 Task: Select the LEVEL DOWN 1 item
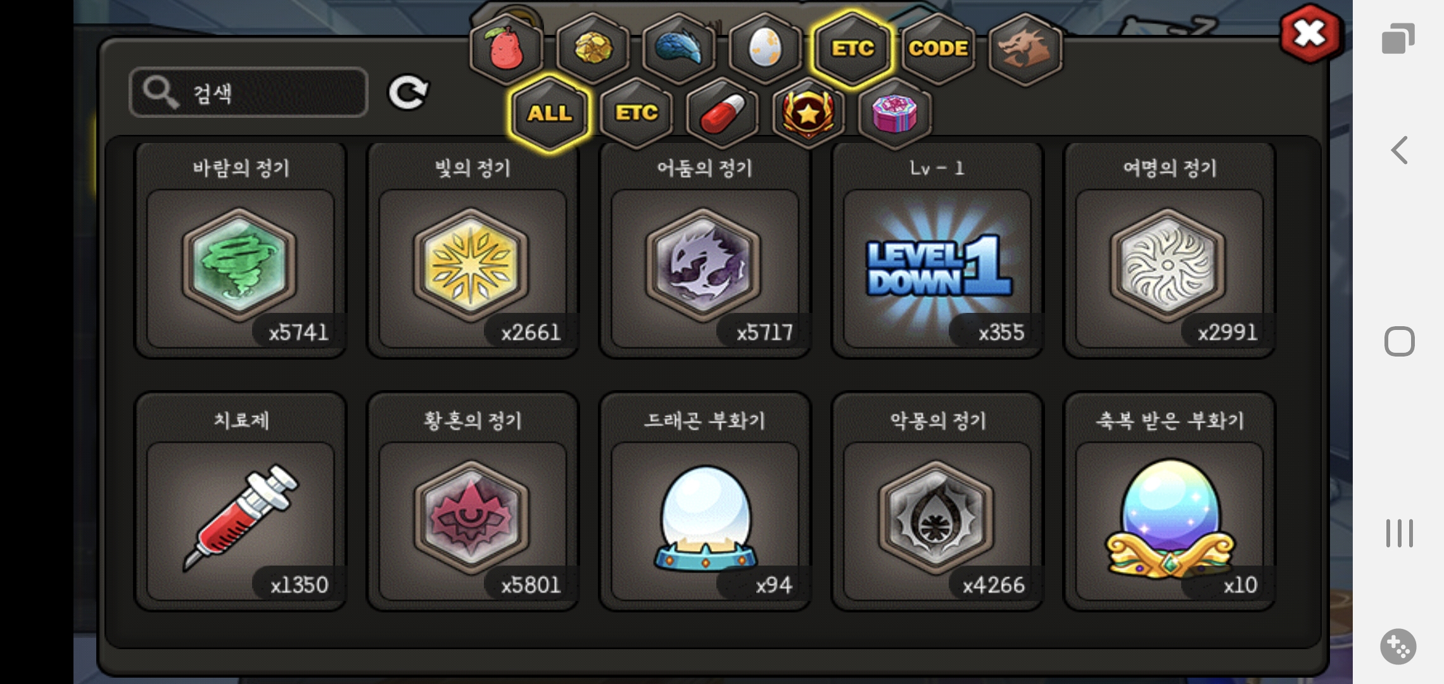point(937,250)
